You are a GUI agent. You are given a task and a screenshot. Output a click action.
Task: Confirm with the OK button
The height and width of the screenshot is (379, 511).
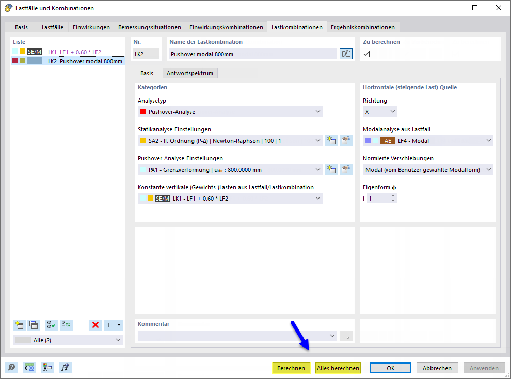click(x=390, y=368)
